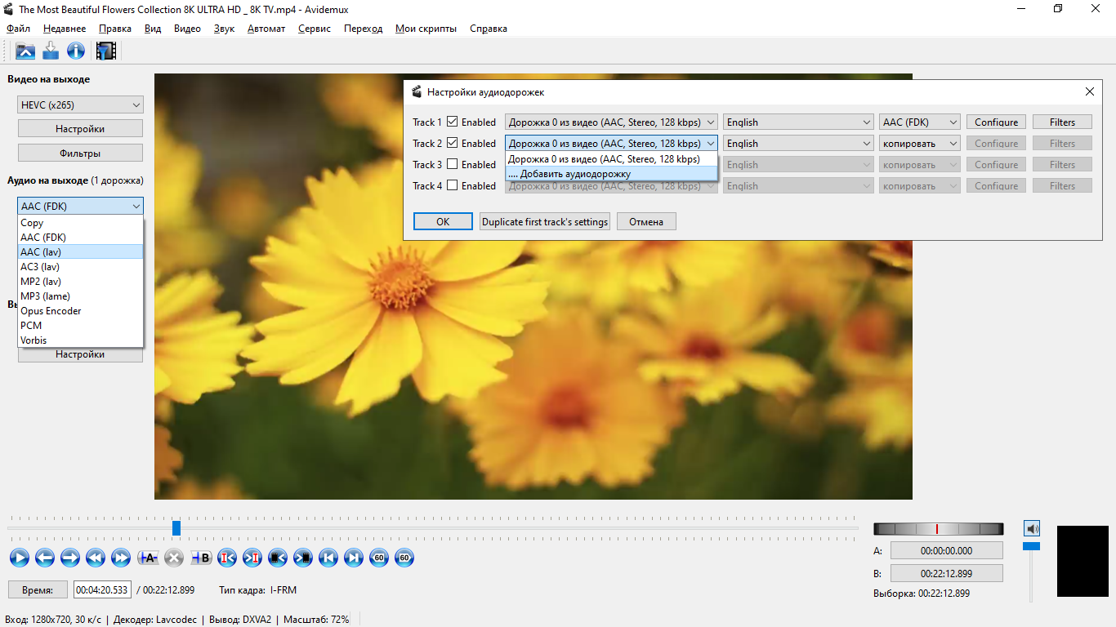Select Copy in audio codec list
The width and height of the screenshot is (1116, 627).
(x=80, y=222)
